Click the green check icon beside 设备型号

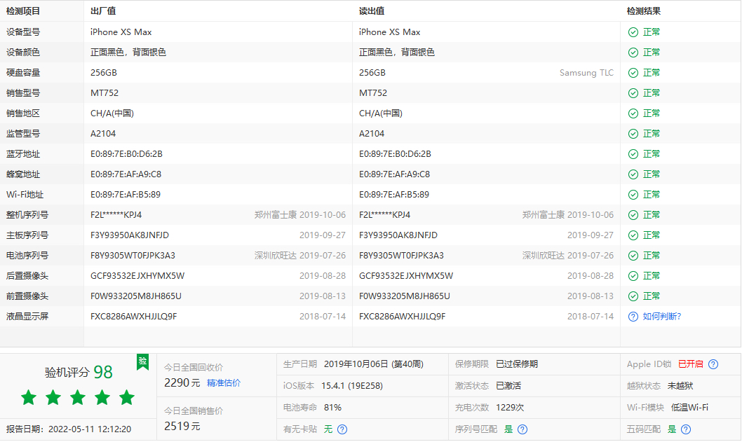(x=632, y=32)
